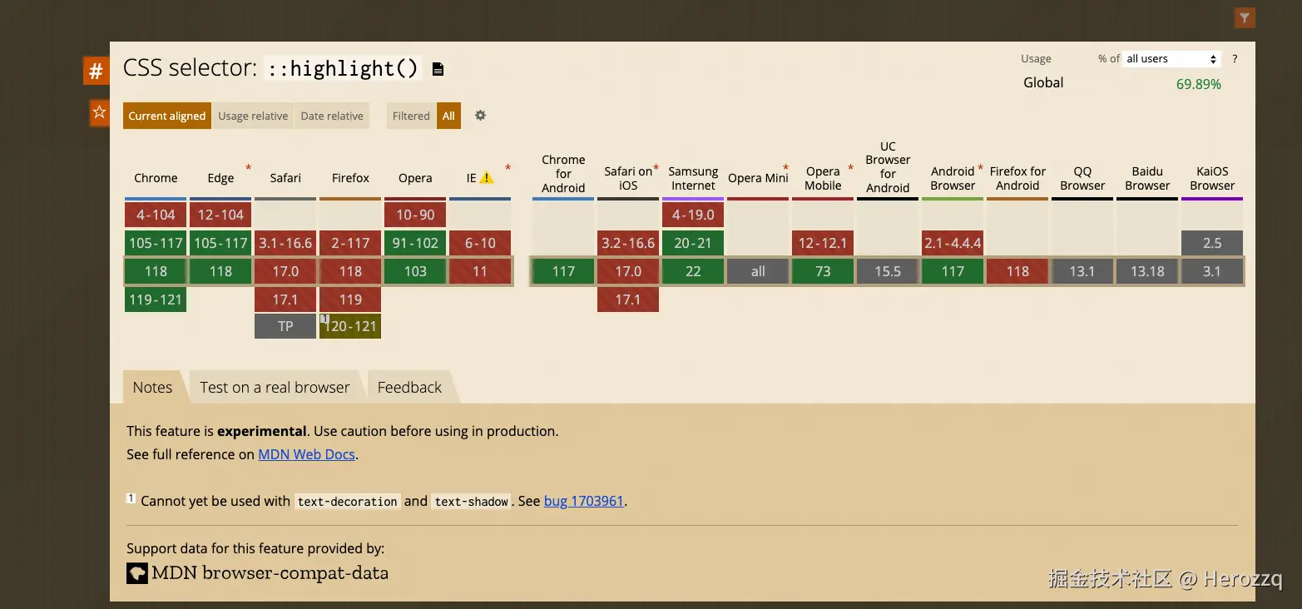The width and height of the screenshot is (1302, 609).
Task: Click UC Browser for Android header
Action: pyautogui.click(x=888, y=167)
